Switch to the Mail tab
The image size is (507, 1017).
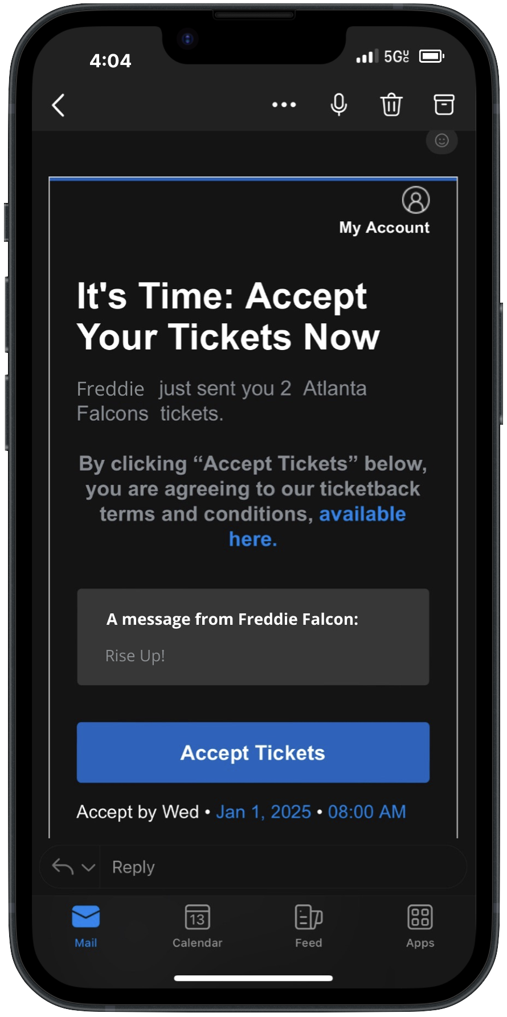pyautogui.click(x=86, y=926)
